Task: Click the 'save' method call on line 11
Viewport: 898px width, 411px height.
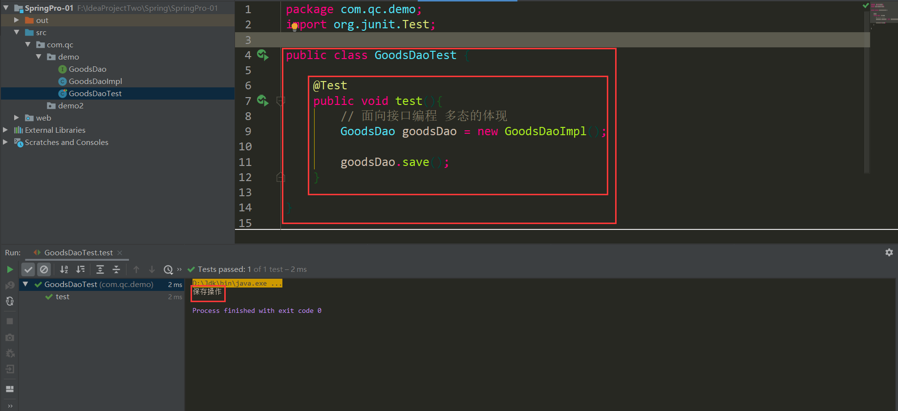Action: tap(416, 162)
